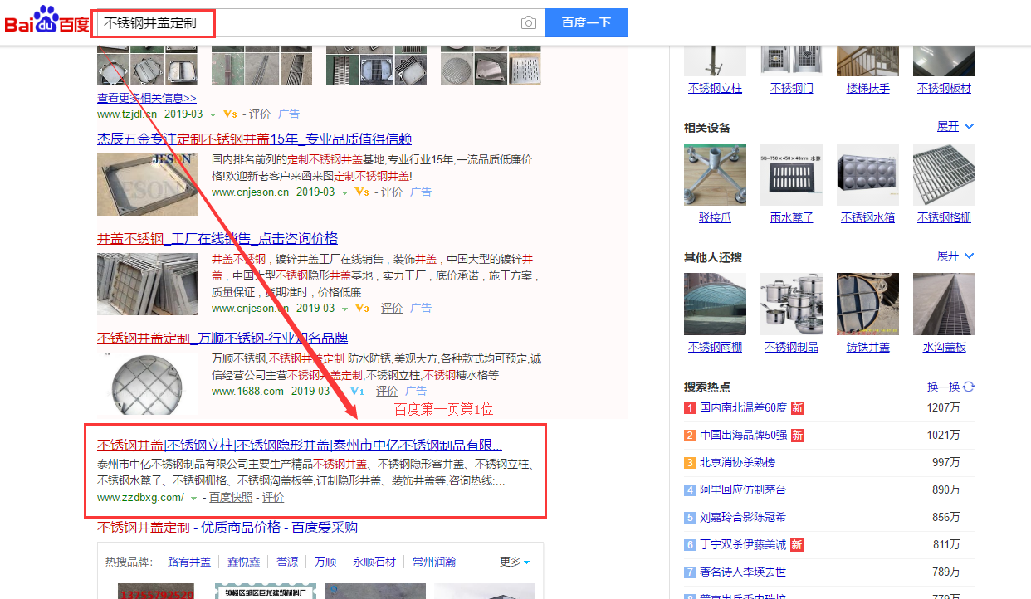Expand dropdown arrow after www.tzjdl.cn
Screen dimensions: 1031x599
[x=212, y=114]
